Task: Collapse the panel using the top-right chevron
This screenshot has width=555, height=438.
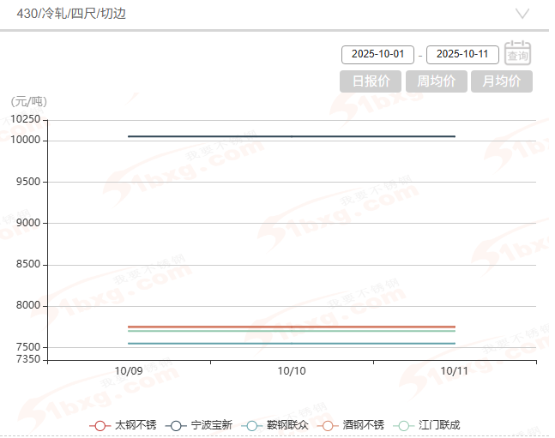Action: pos(522,14)
